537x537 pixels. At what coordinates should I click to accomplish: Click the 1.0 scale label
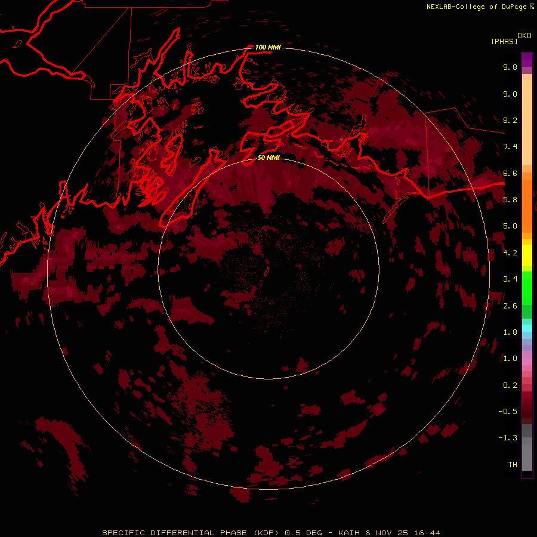pos(510,359)
